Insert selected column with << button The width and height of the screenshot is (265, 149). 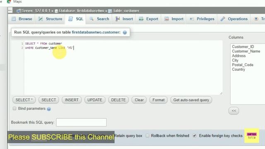(x=234, y=111)
